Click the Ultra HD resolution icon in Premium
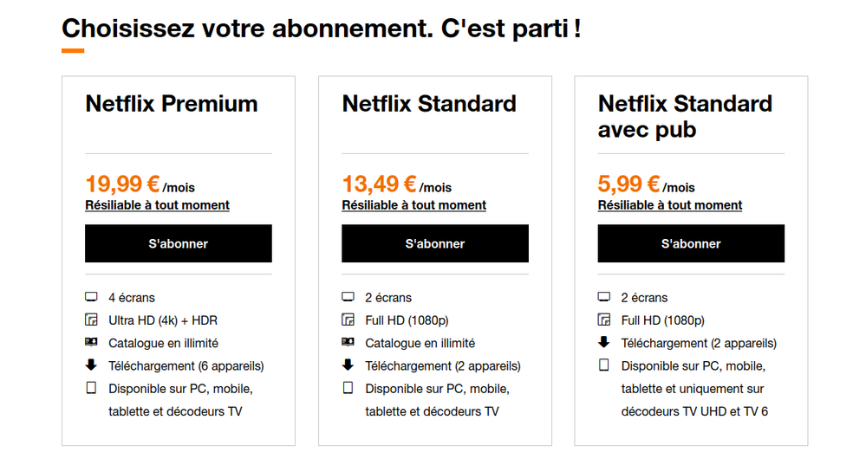 (91, 320)
